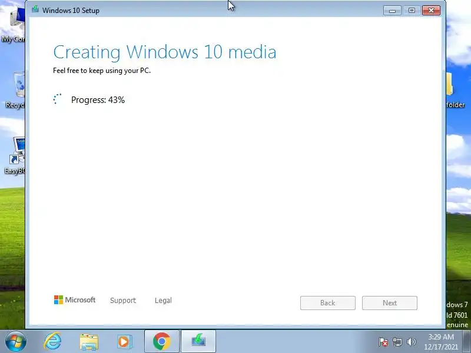Click the progress spinner animation
471x353 pixels.
click(x=57, y=99)
